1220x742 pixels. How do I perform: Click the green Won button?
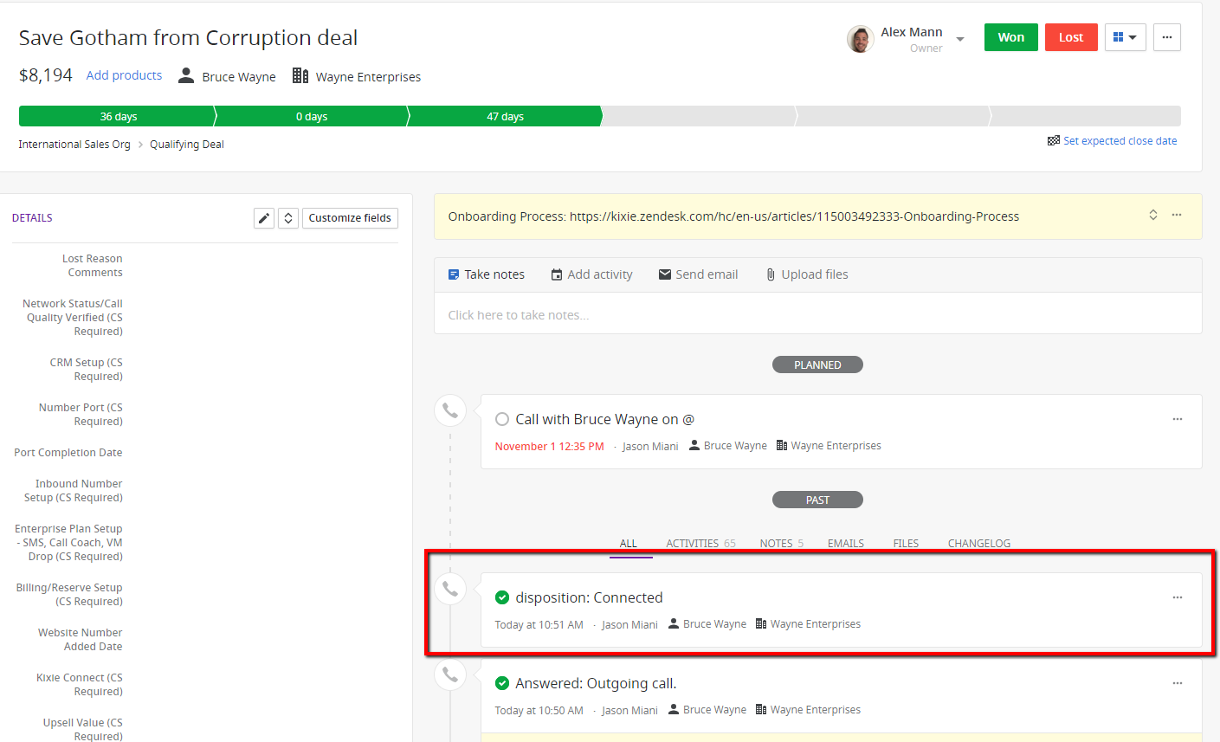click(1010, 37)
